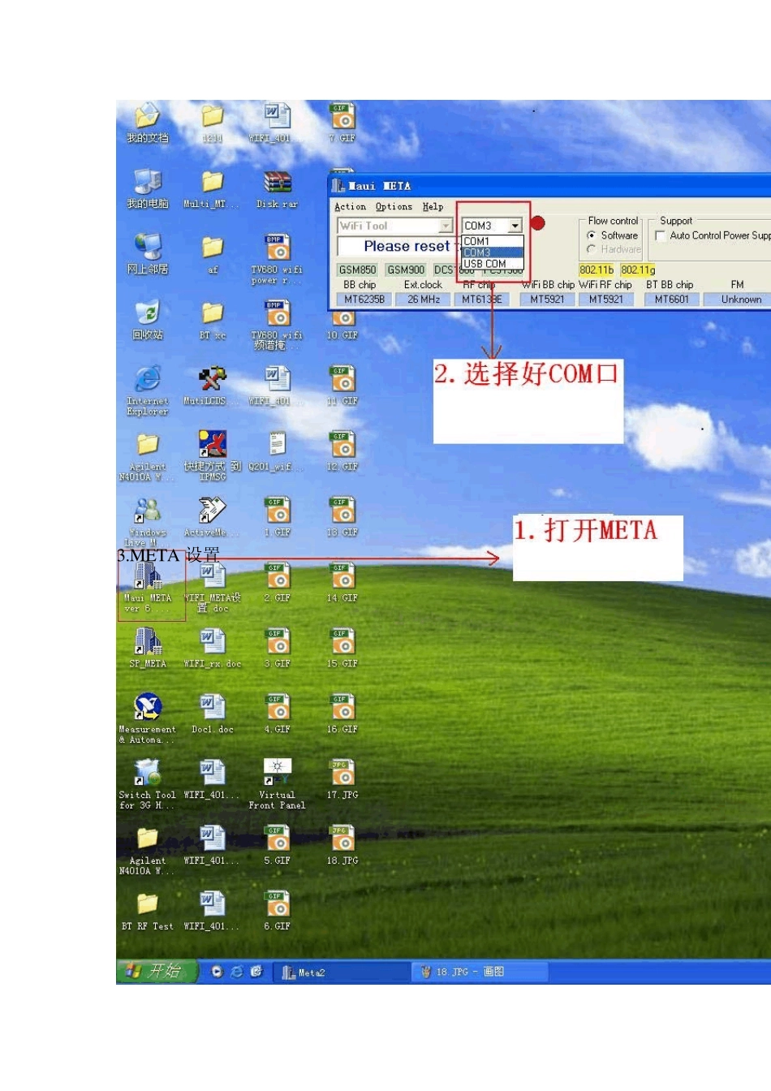Image resolution: width=771 pixels, height=1091 pixels.
Task: Click the GSM850 band label
Action: tap(358, 270)
